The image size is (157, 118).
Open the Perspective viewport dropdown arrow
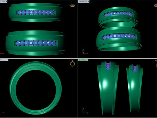pyautogui.click(x=89, y=2)
